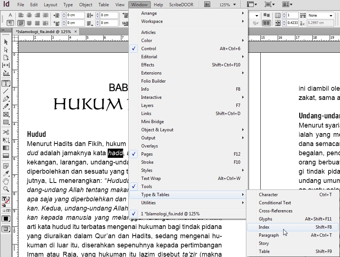Select the Pencil tool
Screen dimensions: 340x257
coord(6,107)
